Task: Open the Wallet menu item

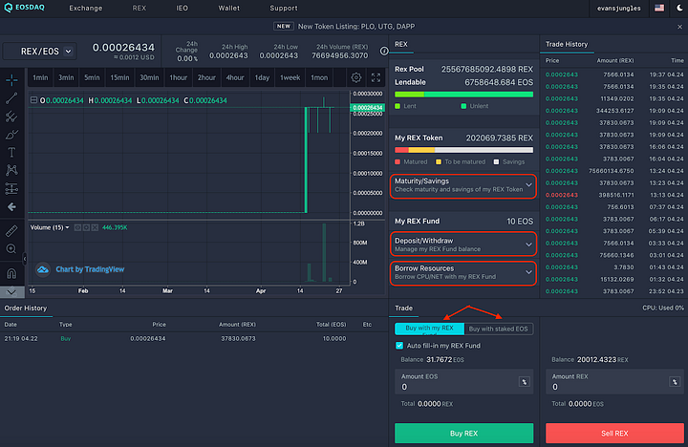Action: pyautogui.click(x=229, y=8)
